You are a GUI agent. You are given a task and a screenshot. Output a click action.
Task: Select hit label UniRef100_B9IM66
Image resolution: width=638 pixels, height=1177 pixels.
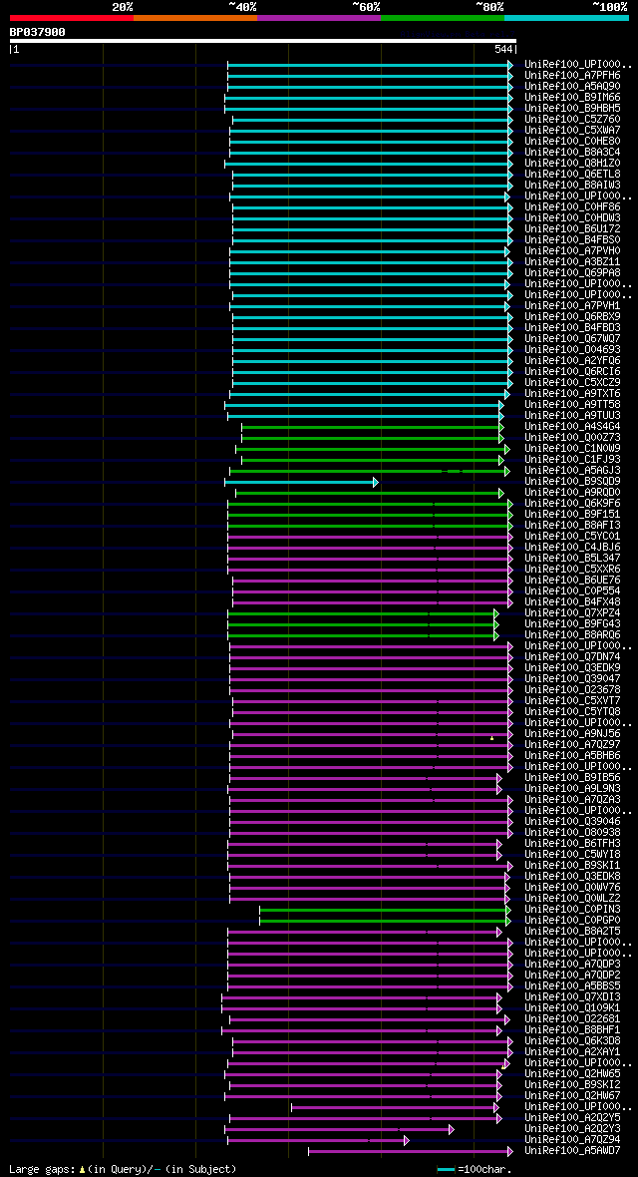coord(572,98)
